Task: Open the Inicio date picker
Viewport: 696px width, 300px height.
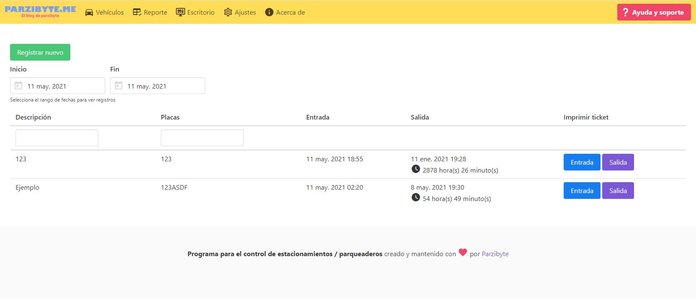Action: [x=63, y=86]
